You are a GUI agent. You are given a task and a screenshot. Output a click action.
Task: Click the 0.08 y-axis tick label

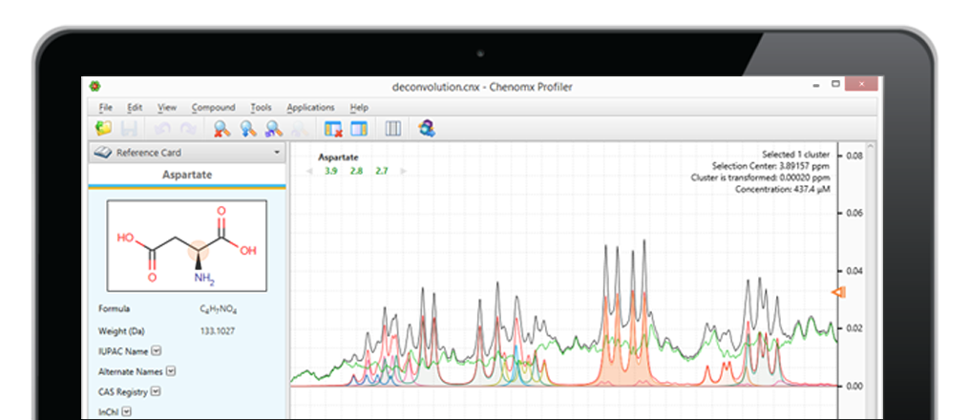(x=854, y=156)
